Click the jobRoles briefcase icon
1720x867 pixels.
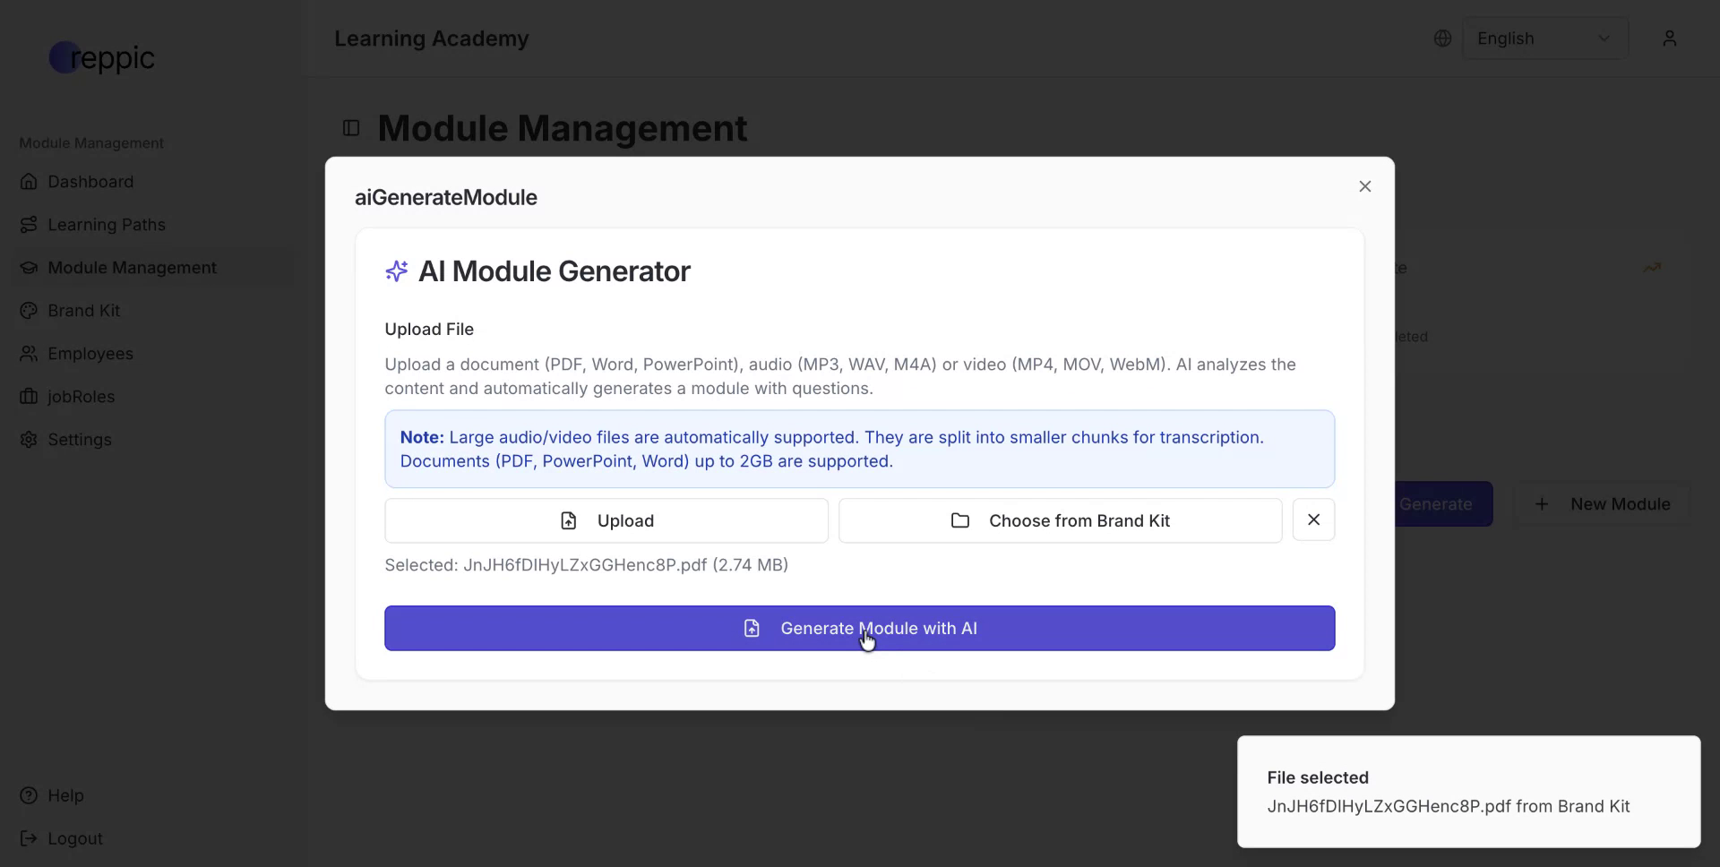(29, 397)
